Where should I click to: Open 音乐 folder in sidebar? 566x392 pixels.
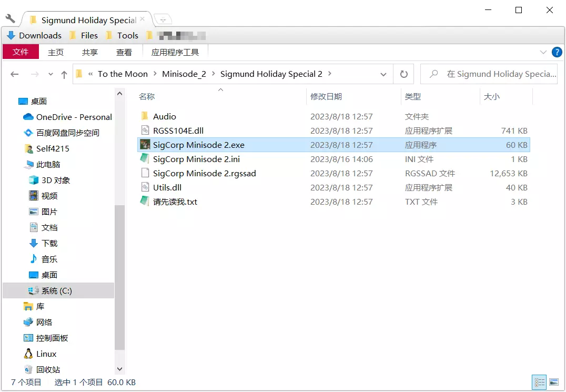tap(43, 259)
